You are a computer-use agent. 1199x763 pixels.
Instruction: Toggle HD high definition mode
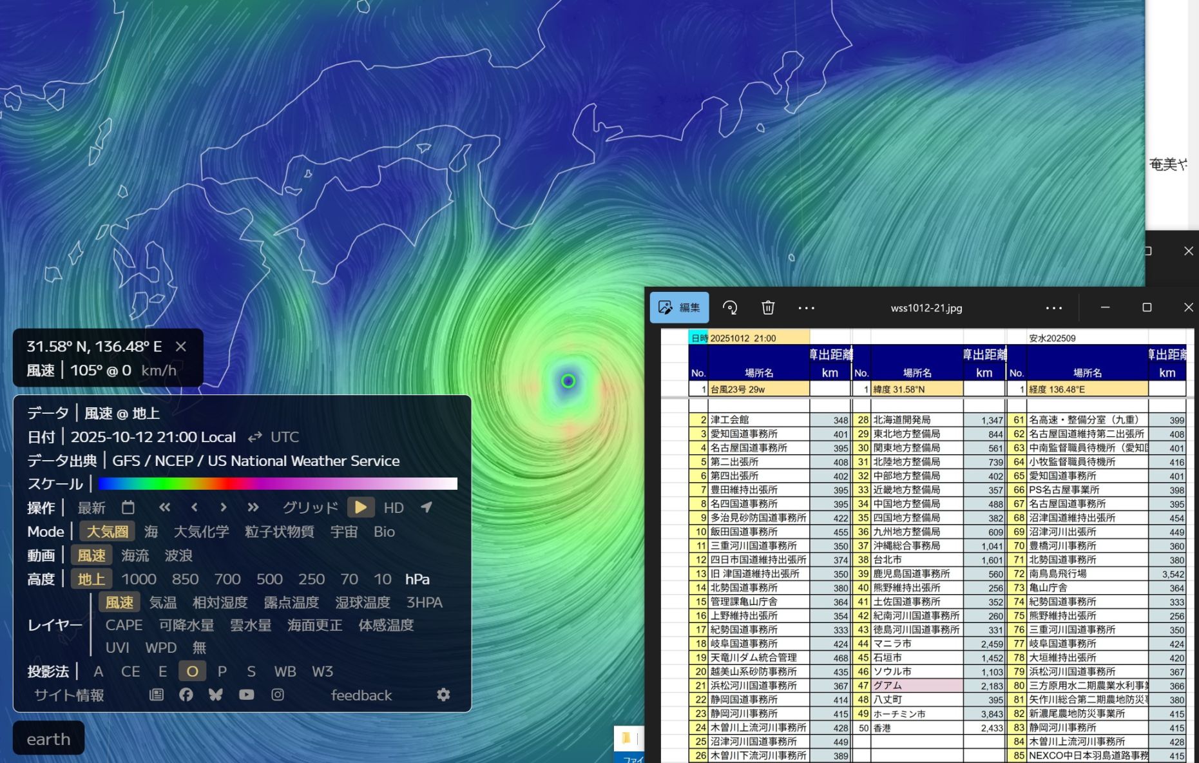394,508
